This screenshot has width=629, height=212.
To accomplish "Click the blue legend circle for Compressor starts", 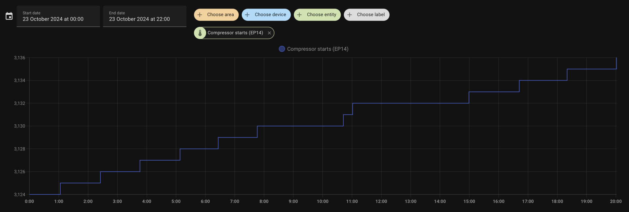I will (x=282, y=49).
